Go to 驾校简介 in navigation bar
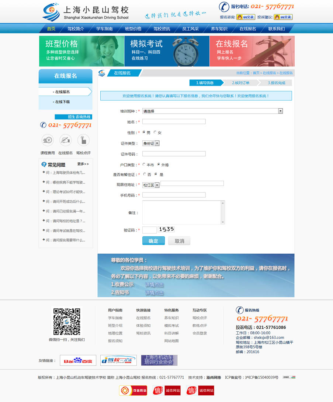Image resolution: width=333 pixels, height=402 pixels. [x=76, y=29]
